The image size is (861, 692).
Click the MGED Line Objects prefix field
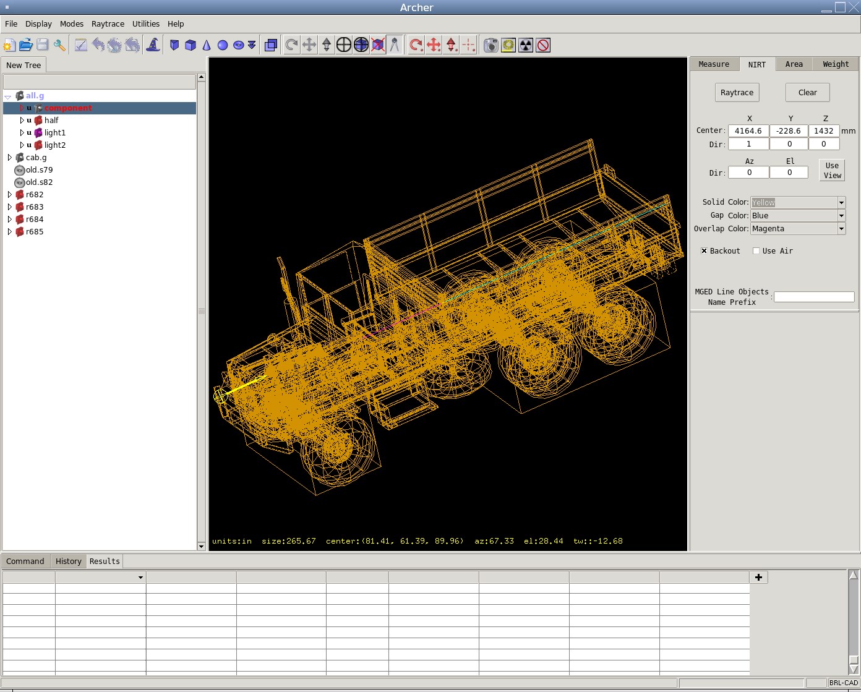point(814,297)
